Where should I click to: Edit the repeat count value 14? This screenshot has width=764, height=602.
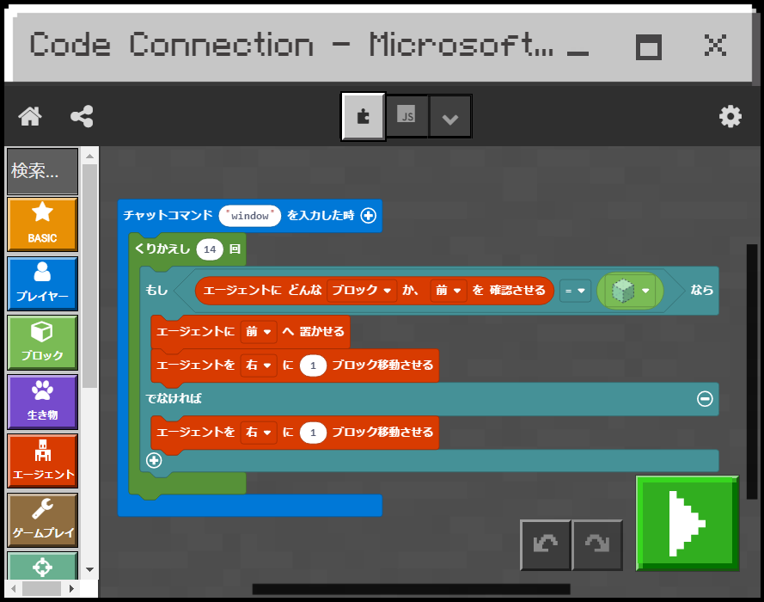210,249
